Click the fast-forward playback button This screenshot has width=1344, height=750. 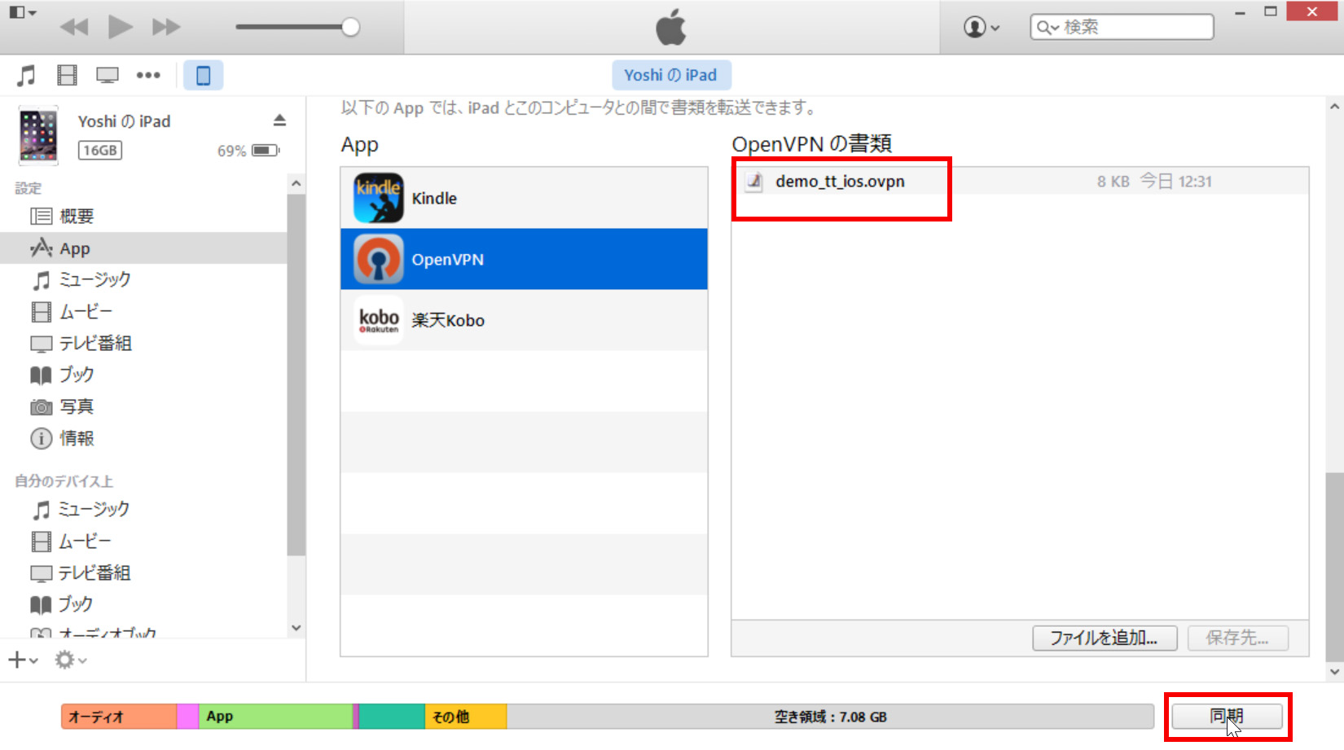(x=166, y=27)
